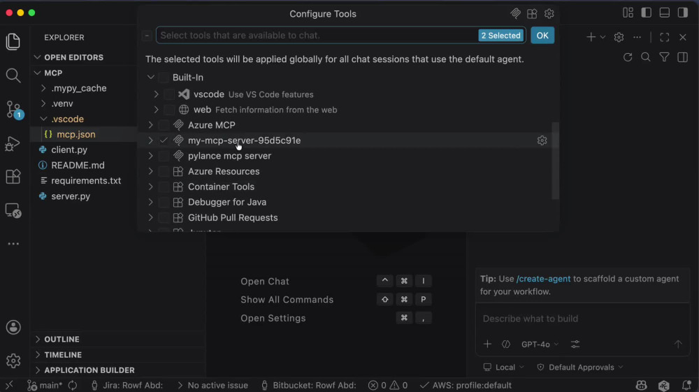Open server.py in the explorer
The image size is (699, 392).
point(71,196)
